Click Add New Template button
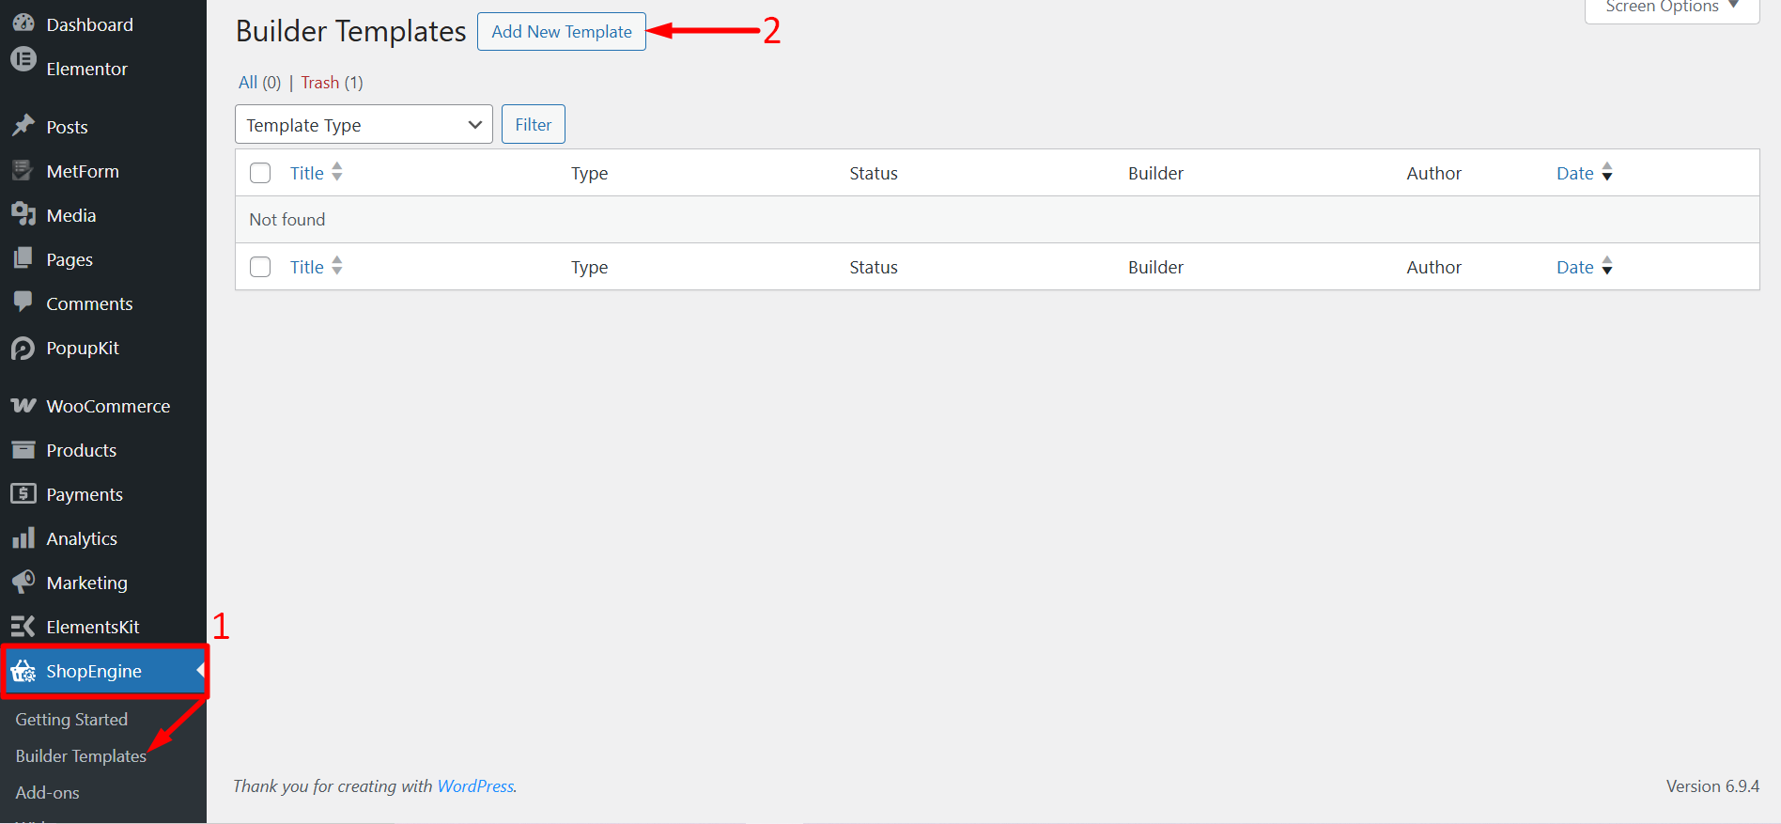 [x=562, y=31]
